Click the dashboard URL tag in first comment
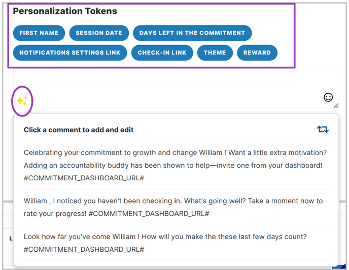349x270 pixels. tap(84, 178)
